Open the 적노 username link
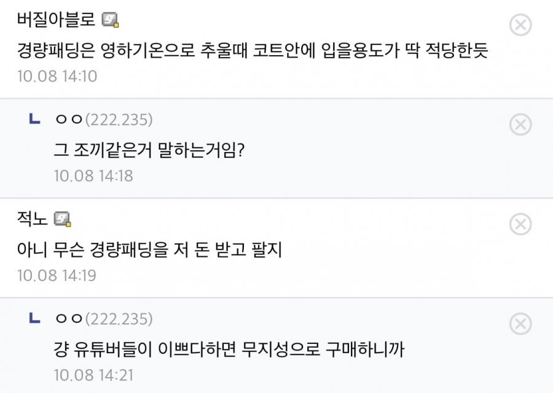The height and width of the screenshot is (393, 553). click(33, 219)
